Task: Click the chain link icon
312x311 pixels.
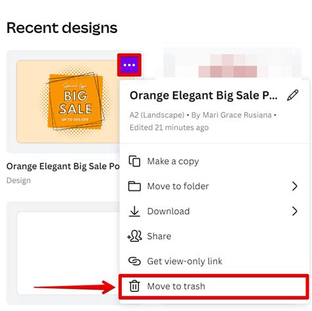Action: [x=134, y=261]
